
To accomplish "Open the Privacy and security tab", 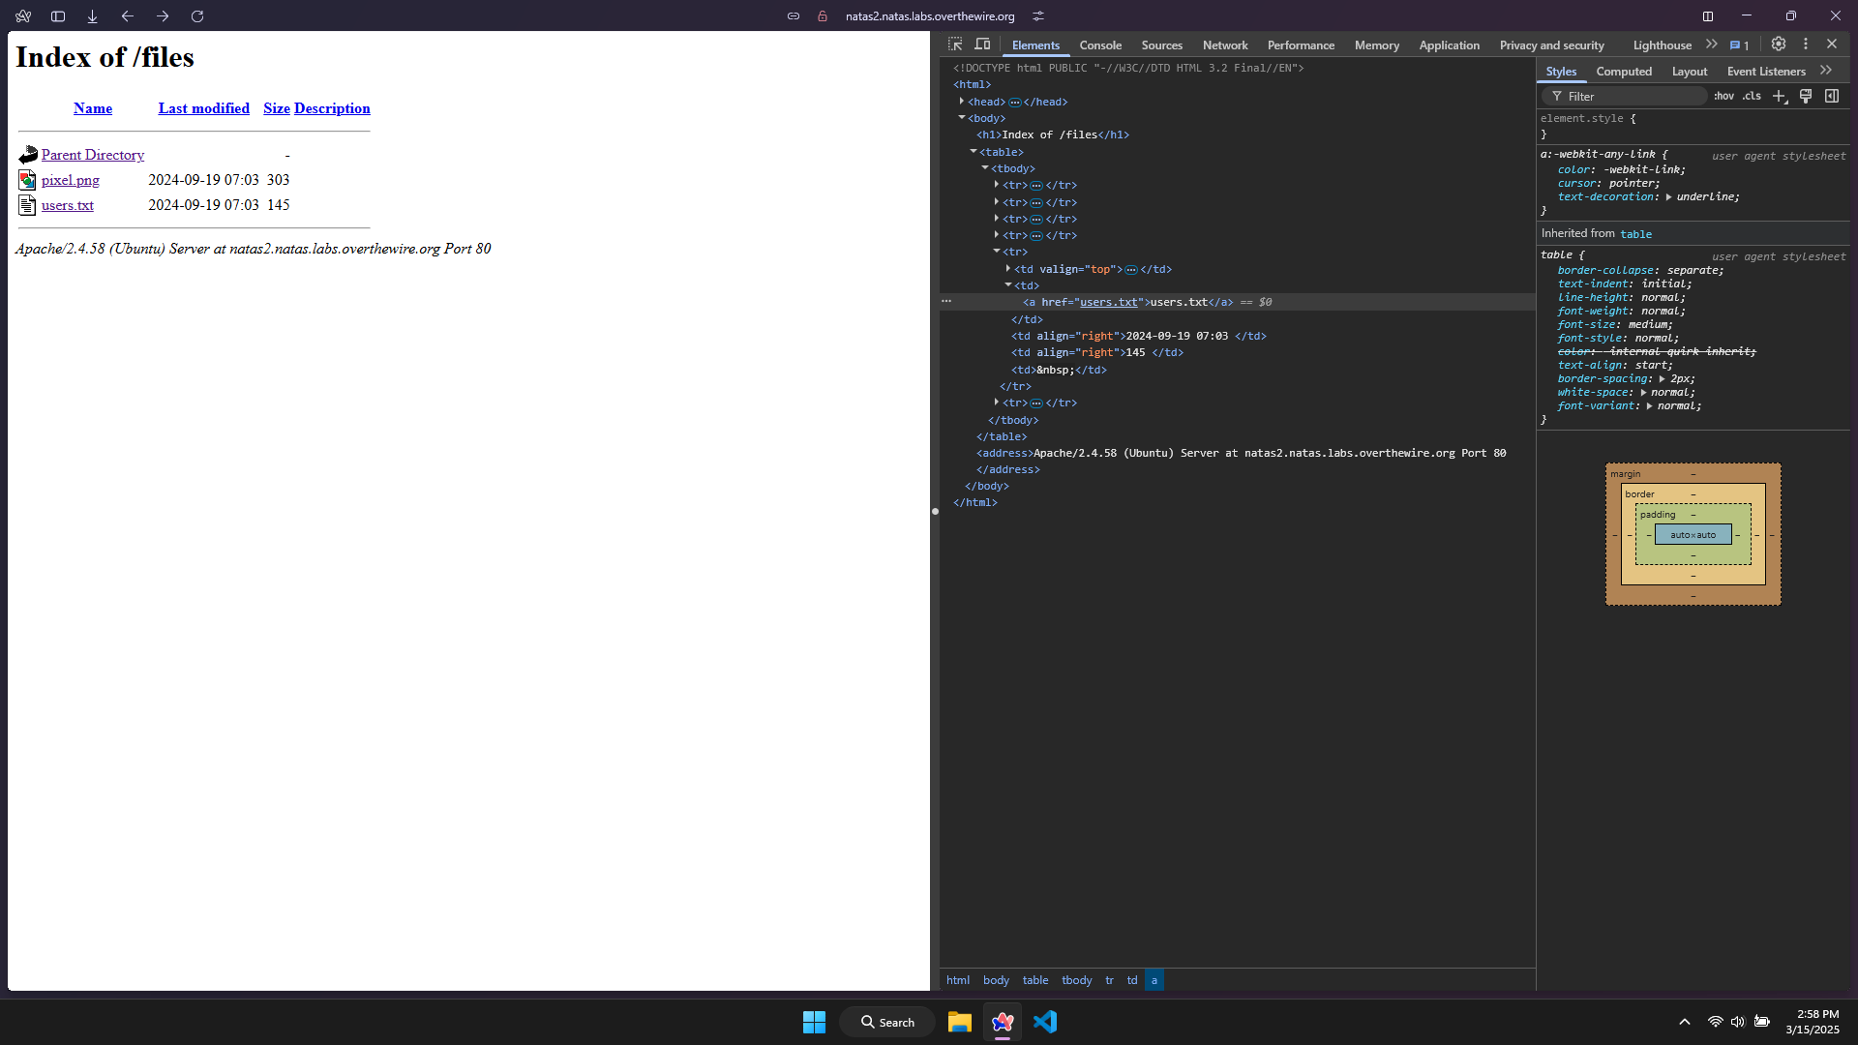I will pyautogui.click(x=1551, y=45).
